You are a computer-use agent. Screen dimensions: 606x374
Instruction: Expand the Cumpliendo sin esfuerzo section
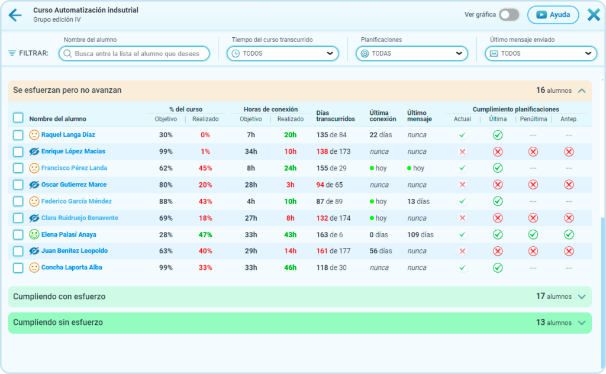click(x=581, y=323)
